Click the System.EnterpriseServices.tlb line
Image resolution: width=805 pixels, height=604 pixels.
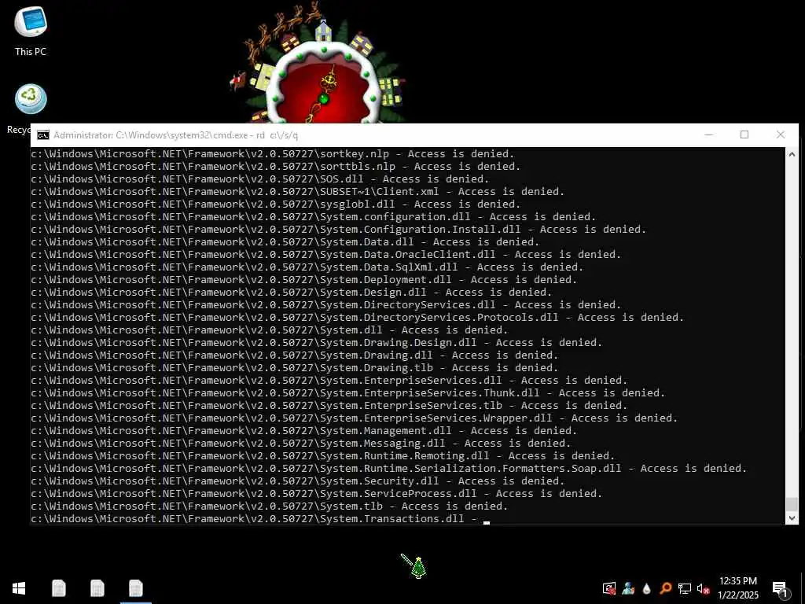329,406
